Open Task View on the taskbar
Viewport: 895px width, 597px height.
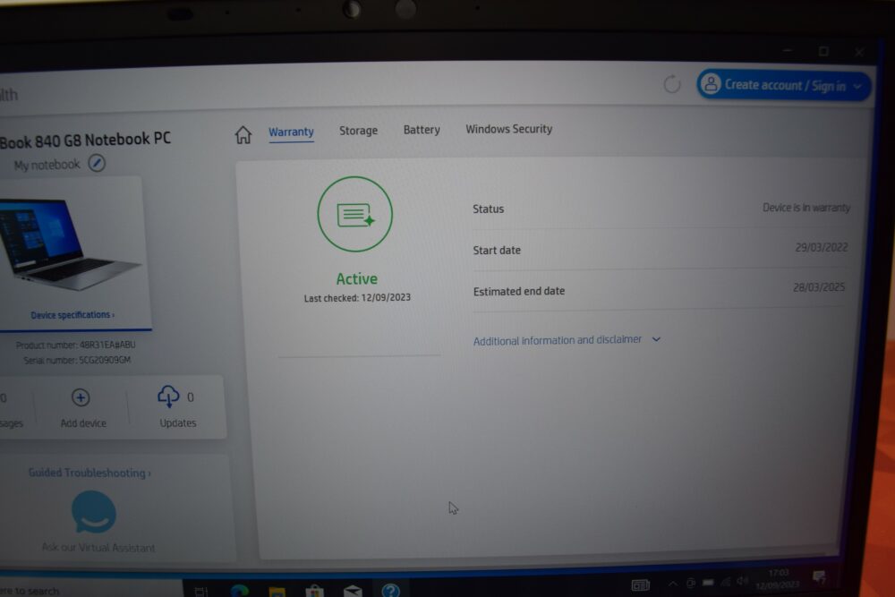[x=200, y=592]
